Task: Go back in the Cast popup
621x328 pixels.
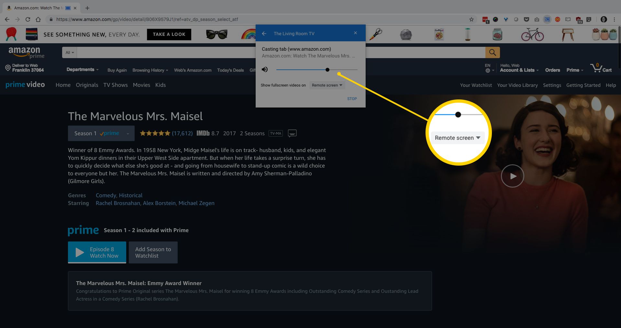Action: [264, 34]
